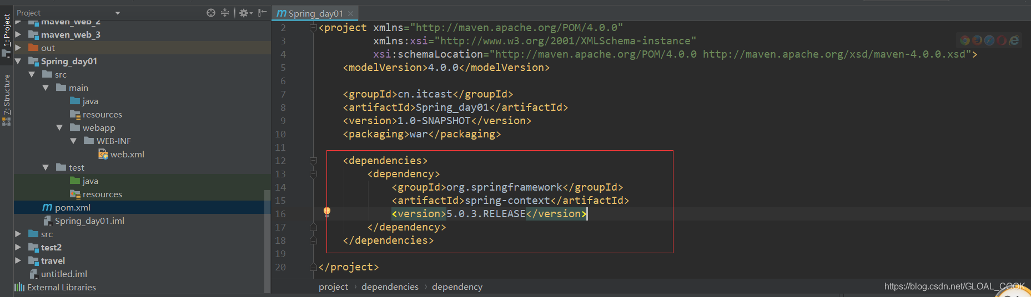This screenshot has height=297, width=1031.
Task: Expand the maven_web_3 module
Action: tap(18, 34)
